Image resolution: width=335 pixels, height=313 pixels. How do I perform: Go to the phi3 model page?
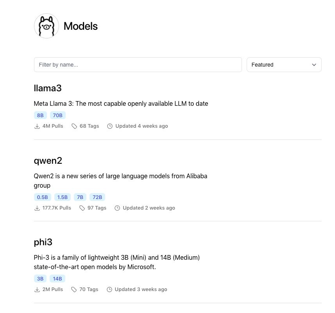[43, 242]
